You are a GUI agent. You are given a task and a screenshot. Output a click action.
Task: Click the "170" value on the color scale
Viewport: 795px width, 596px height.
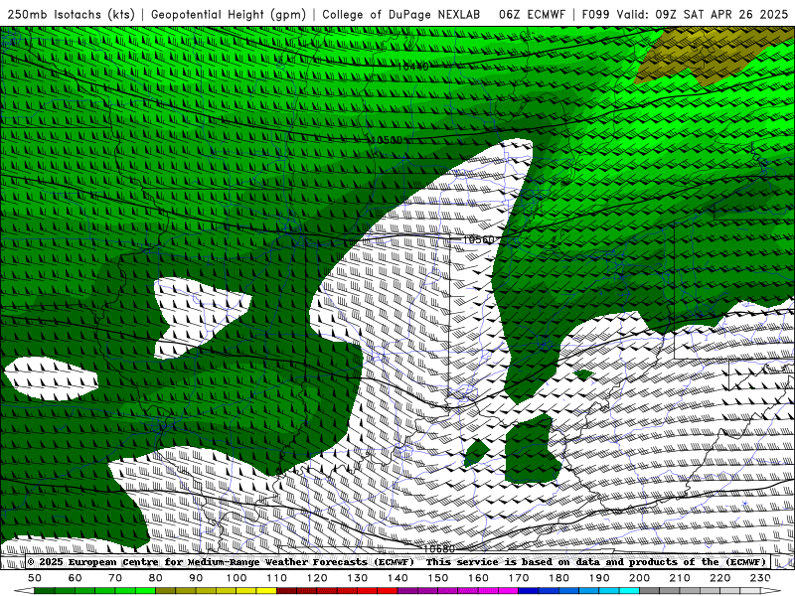pyautogui.click(x=519, y=578)
